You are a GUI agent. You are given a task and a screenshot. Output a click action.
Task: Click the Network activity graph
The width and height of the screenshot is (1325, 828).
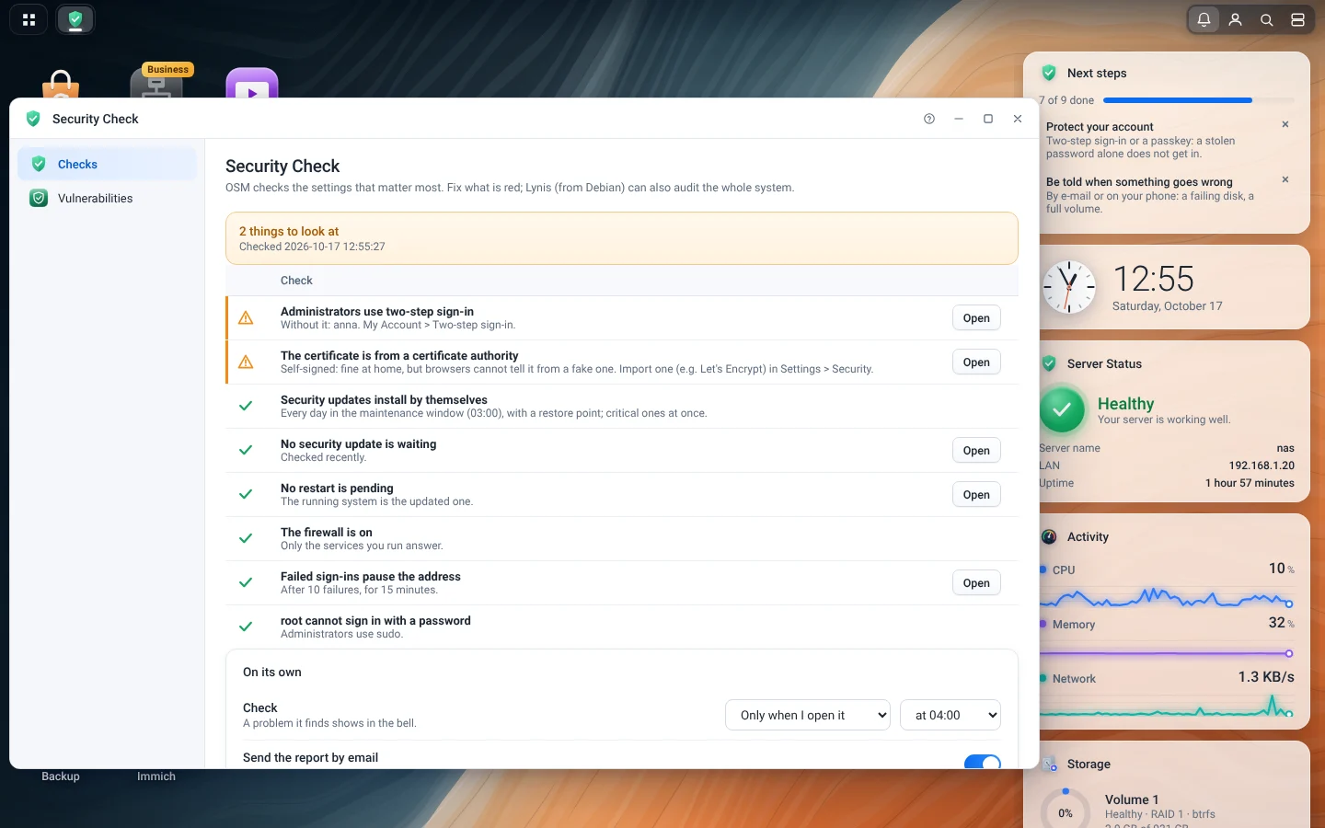[1167, 707]
